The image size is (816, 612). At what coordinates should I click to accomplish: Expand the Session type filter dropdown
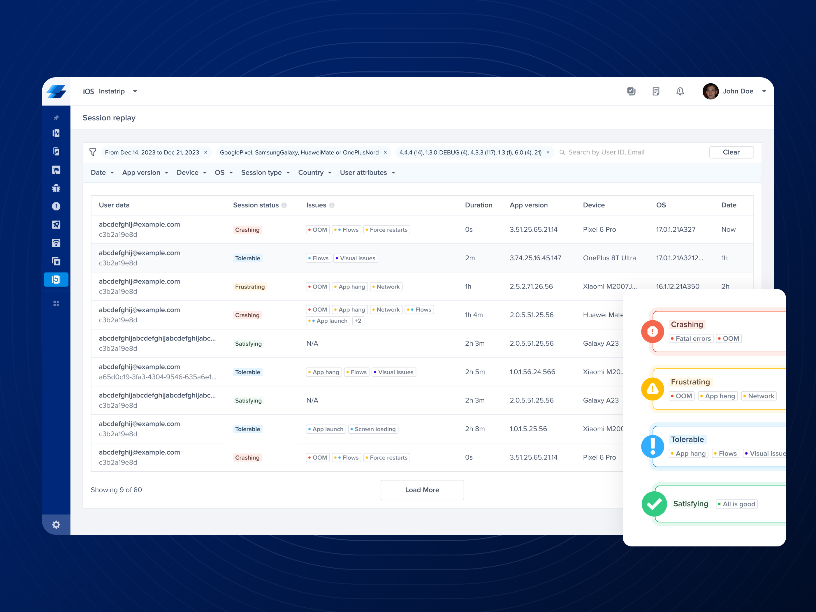pos(265,173)
